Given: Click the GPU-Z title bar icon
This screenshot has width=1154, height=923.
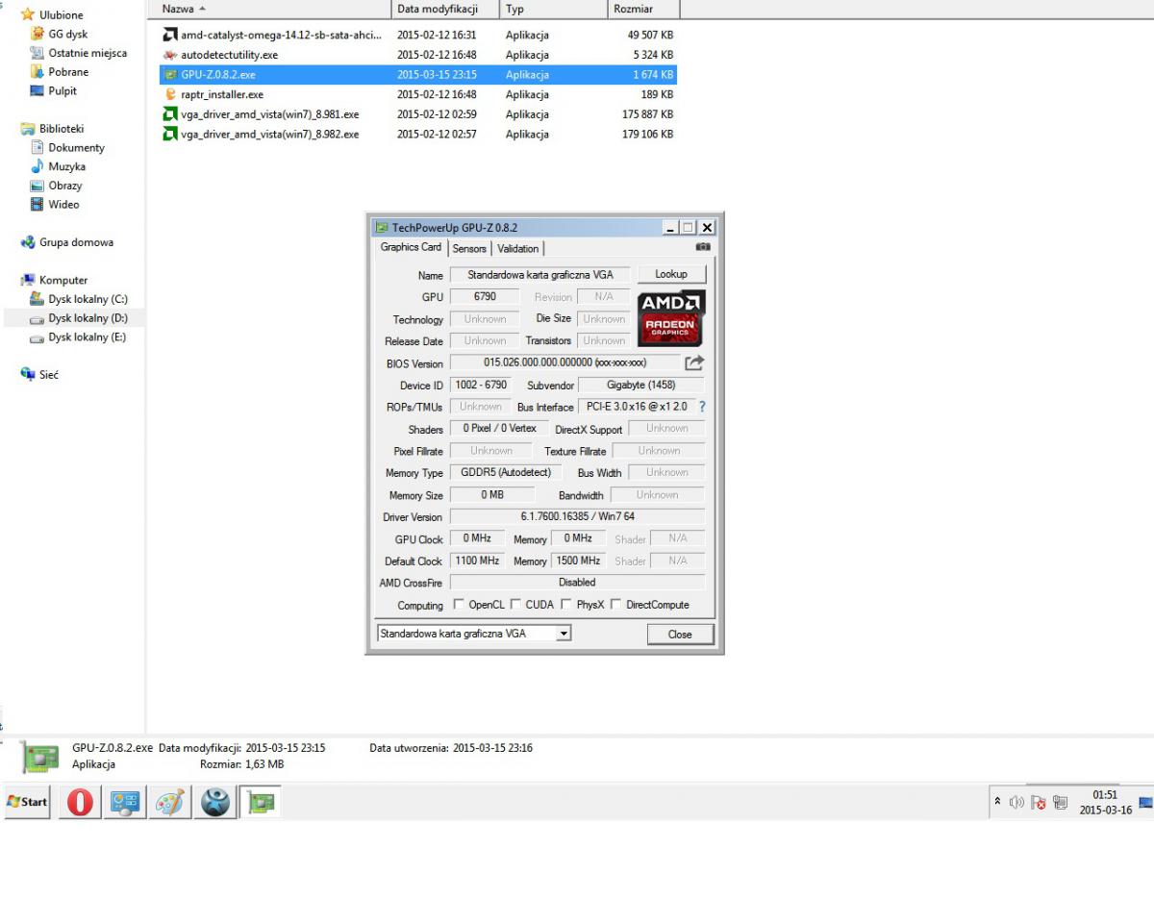Looking at the screenshot, I should click(382, 228).
